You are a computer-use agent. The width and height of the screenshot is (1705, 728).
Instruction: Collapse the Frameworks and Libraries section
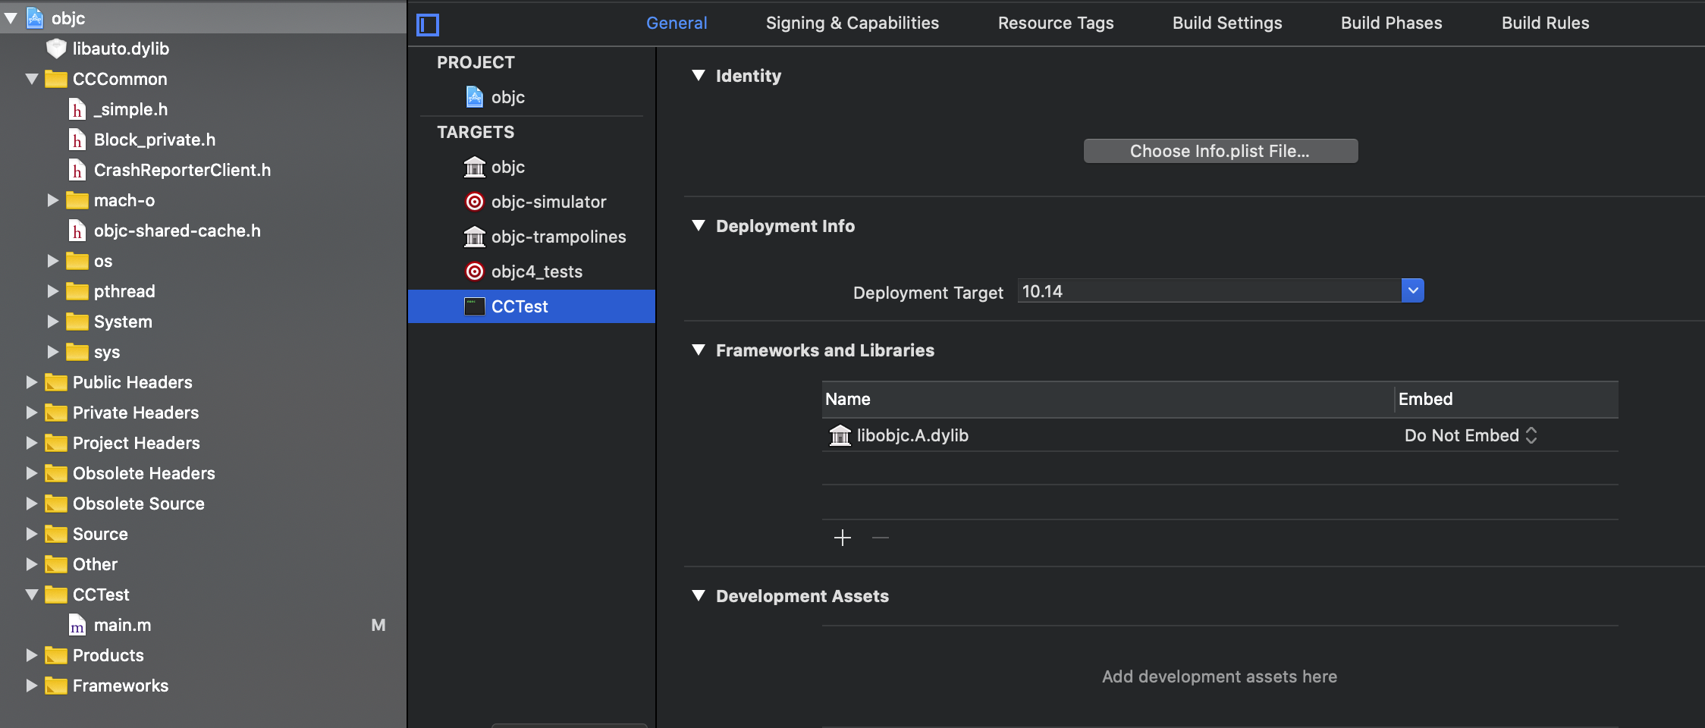click(699, 350)
